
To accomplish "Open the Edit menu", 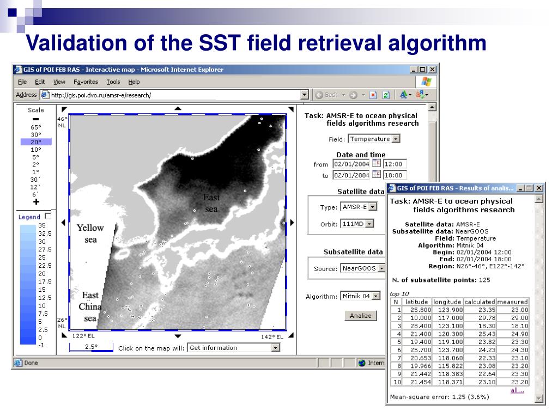I will pos(40,82).
